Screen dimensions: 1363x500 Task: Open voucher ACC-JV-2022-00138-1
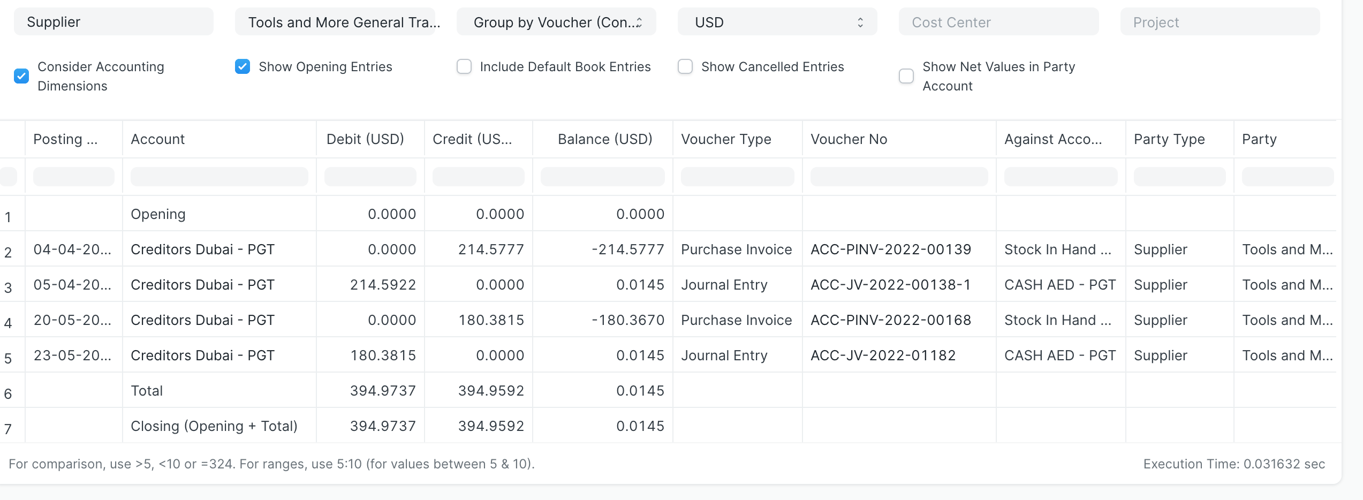[891, 285]
